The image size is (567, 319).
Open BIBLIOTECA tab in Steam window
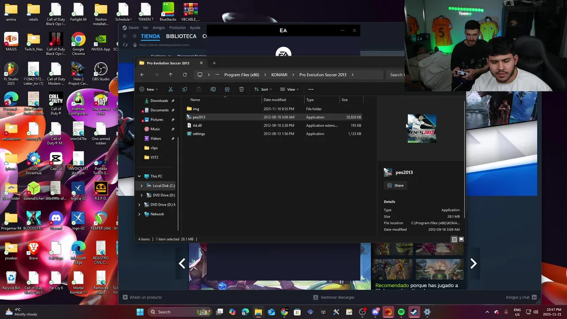click(181, 36)
